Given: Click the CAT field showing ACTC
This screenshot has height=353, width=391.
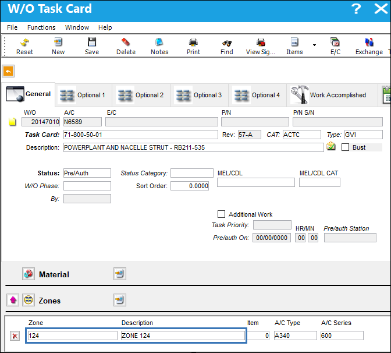Looking at the screenshot, I should pyautogui.click(x=302, y=135).
